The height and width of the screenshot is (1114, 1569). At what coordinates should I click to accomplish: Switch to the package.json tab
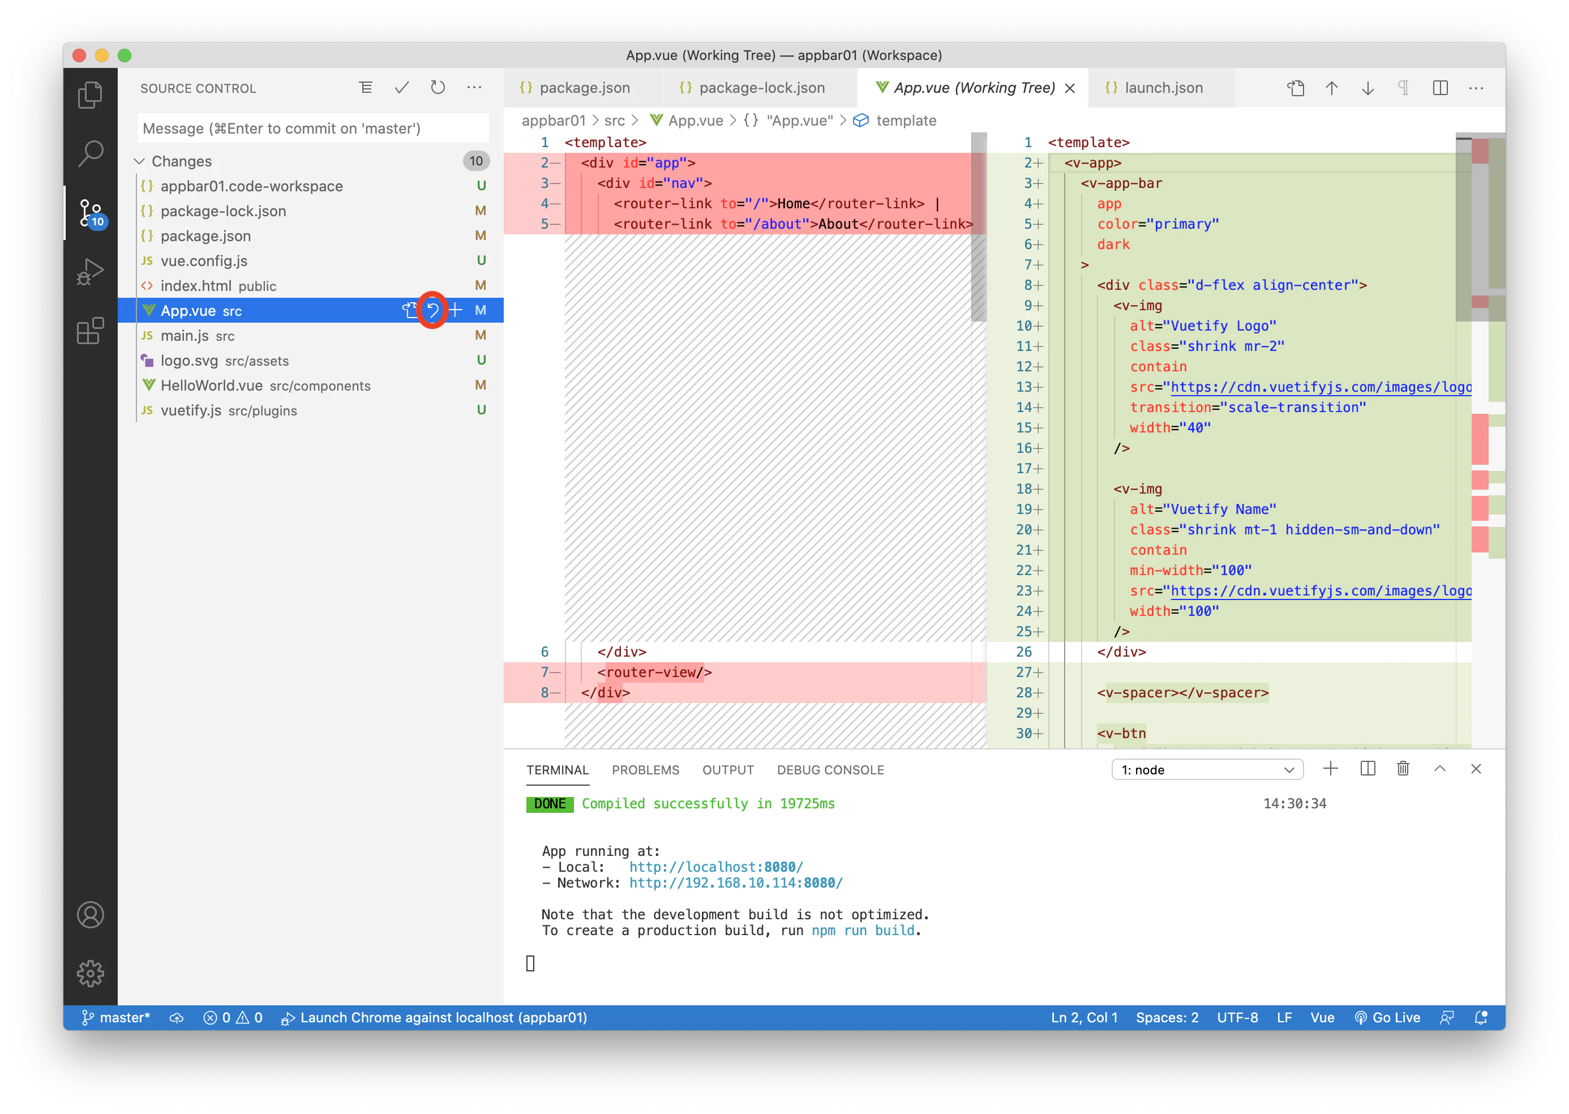pyautogui.click(x=584, y=88)
